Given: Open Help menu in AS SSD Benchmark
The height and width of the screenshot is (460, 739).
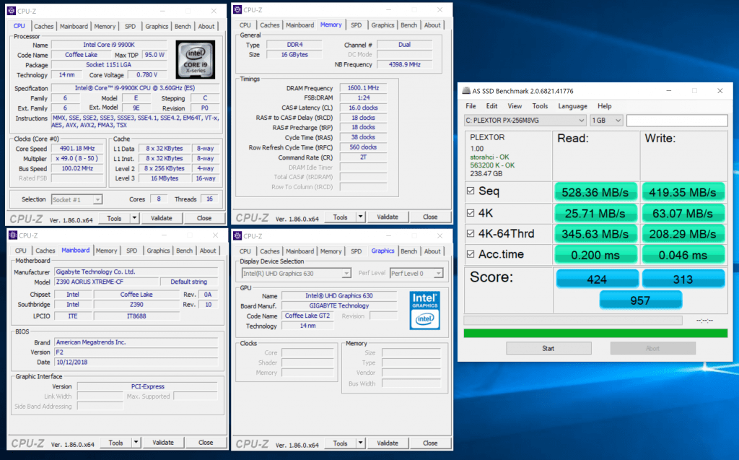Looking at the screenshot, I should (605, 106).
